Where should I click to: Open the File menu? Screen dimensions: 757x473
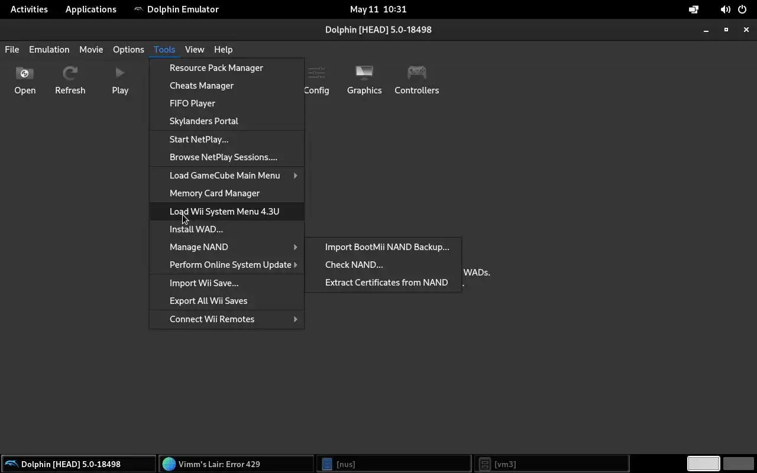12,50
